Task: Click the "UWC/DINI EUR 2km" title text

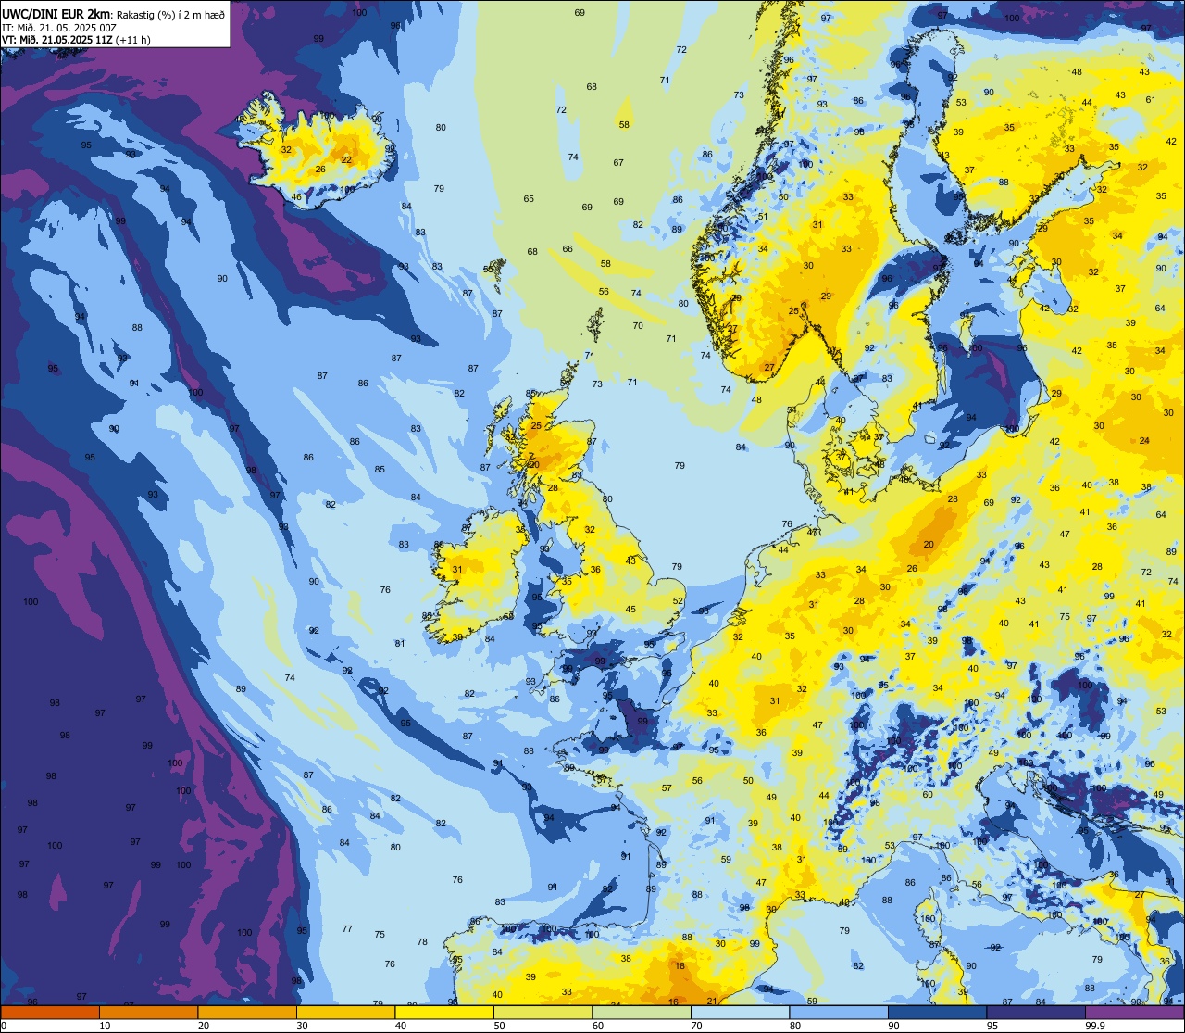Action: click(x=56, y=13)
